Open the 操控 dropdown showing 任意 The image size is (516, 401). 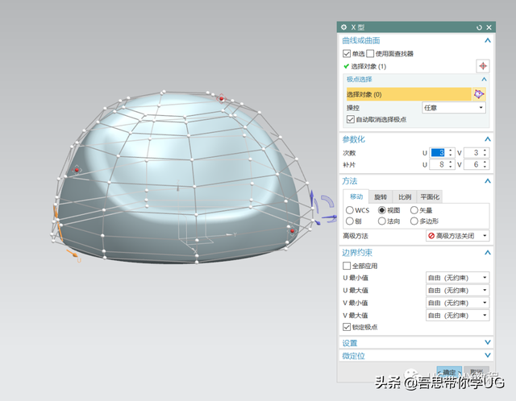pyautogui.click(x=454, y=107)
